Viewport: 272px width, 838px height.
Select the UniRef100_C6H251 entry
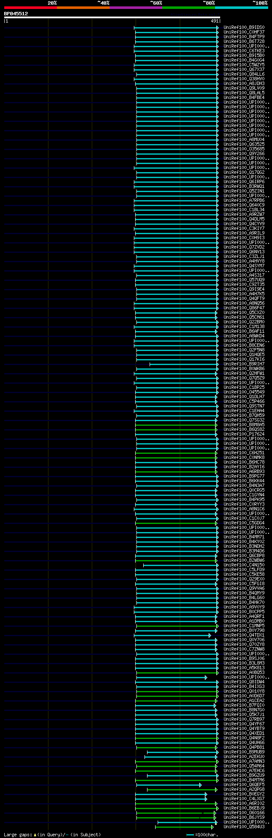(x=244, y=453)
